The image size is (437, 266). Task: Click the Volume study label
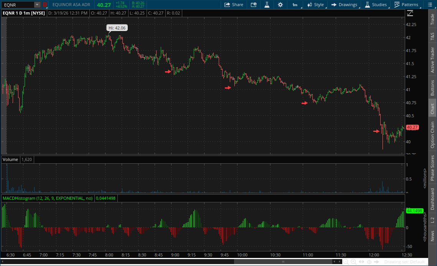coord(10,159)
